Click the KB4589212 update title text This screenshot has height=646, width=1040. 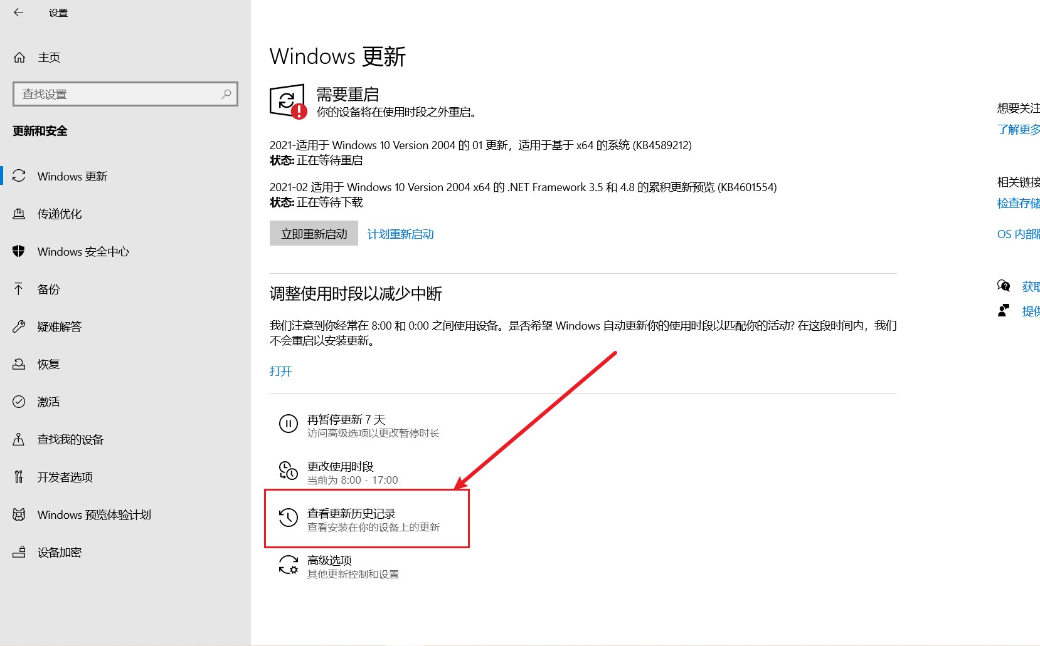(480, 145)
